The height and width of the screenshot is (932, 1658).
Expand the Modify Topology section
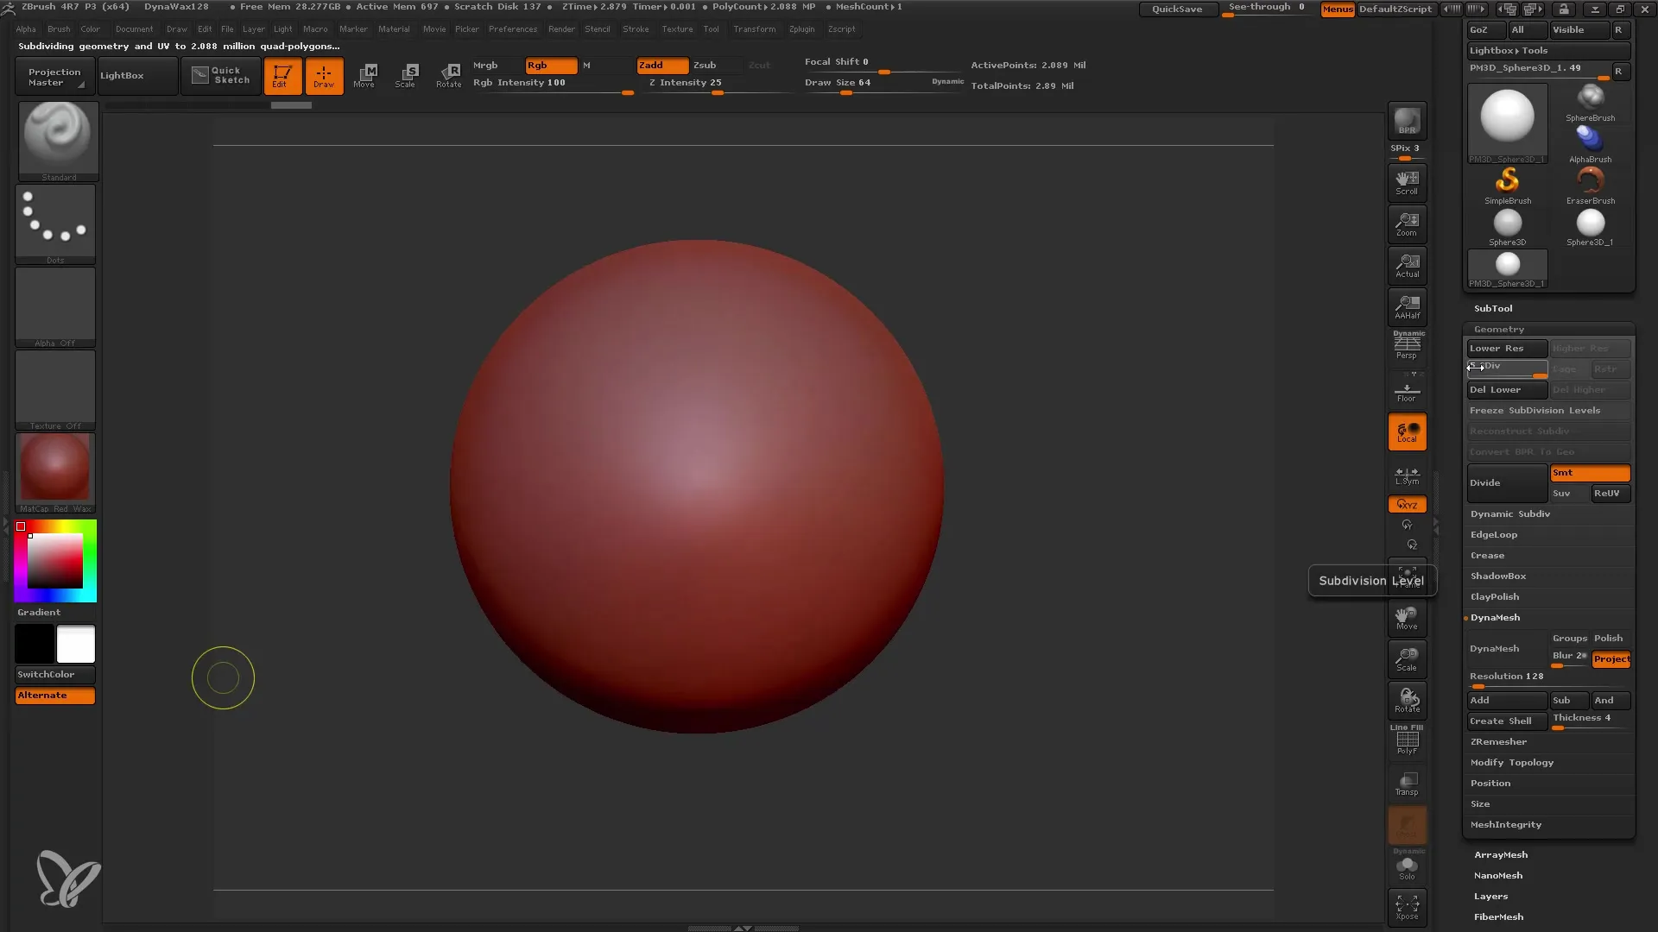click(1512, 763)
